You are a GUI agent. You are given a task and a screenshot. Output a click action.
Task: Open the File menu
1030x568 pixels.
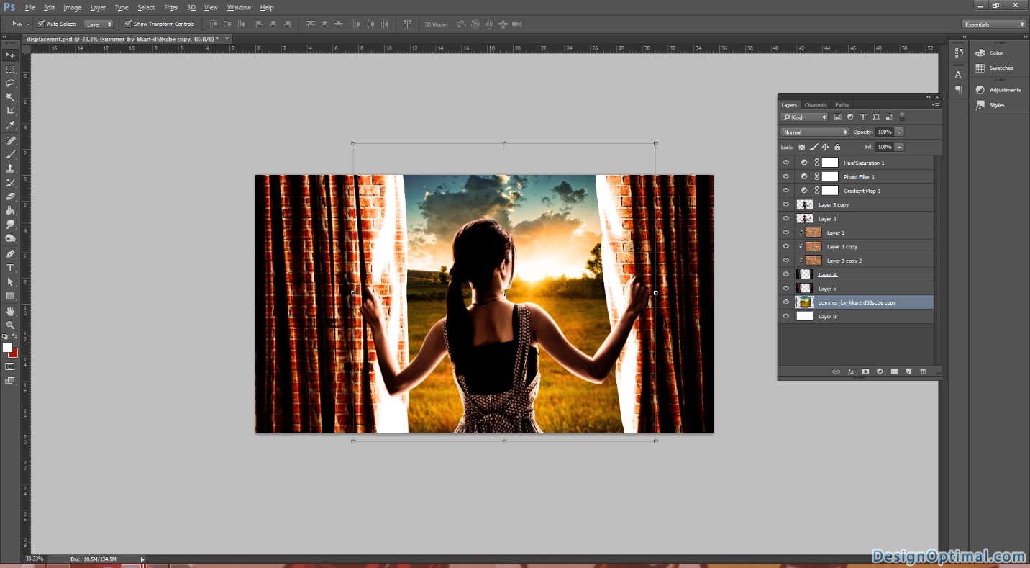pyautogui.click(x=29, y=7)
